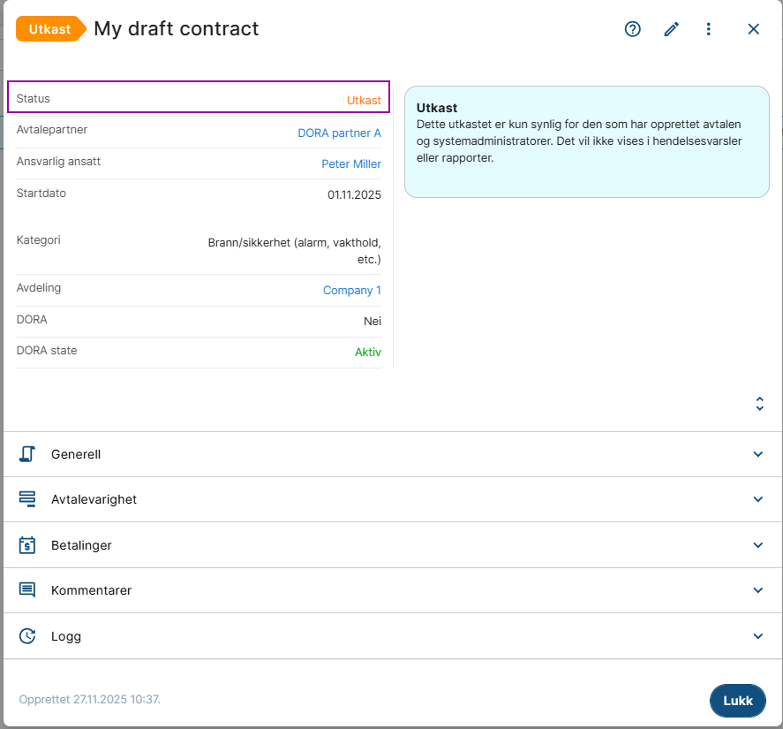Expand the Logg section chevron
The image size is (783, 729).
coord(757,636)
